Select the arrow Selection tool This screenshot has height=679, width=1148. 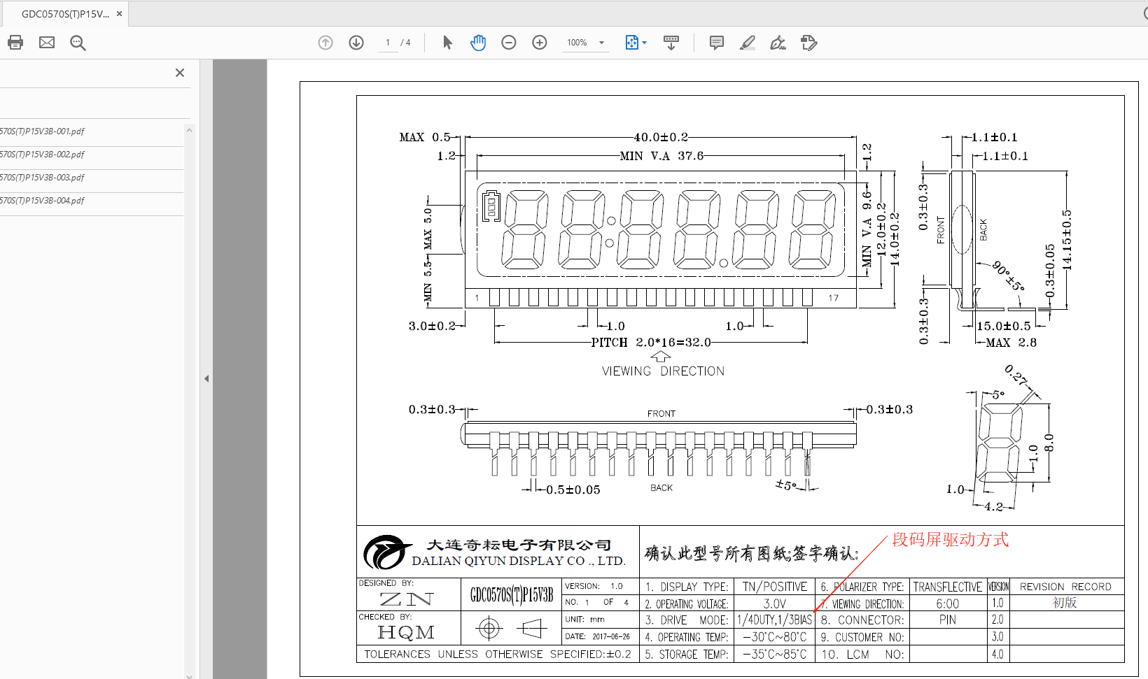pyautogui.click(x=447, y=43)
